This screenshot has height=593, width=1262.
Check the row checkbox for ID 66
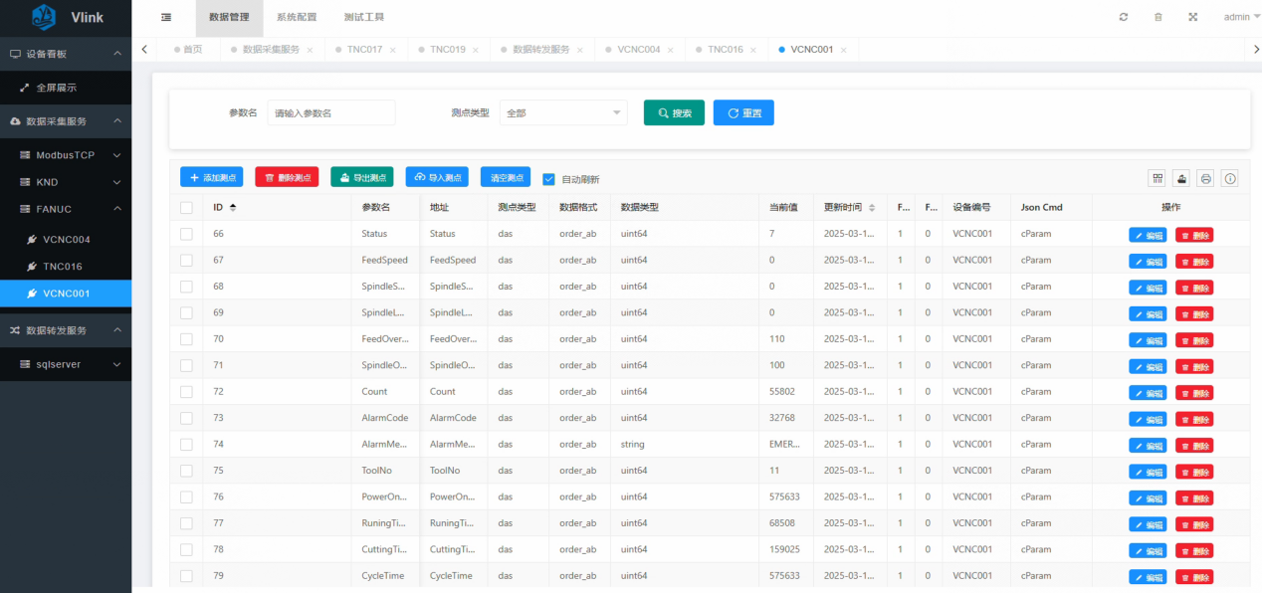click(186, 234)
